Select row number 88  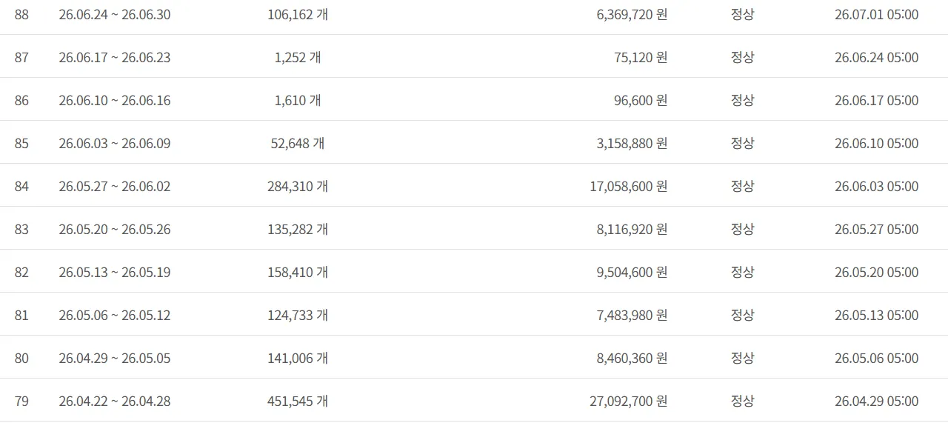pyautogui.click(x=21, y=14)
